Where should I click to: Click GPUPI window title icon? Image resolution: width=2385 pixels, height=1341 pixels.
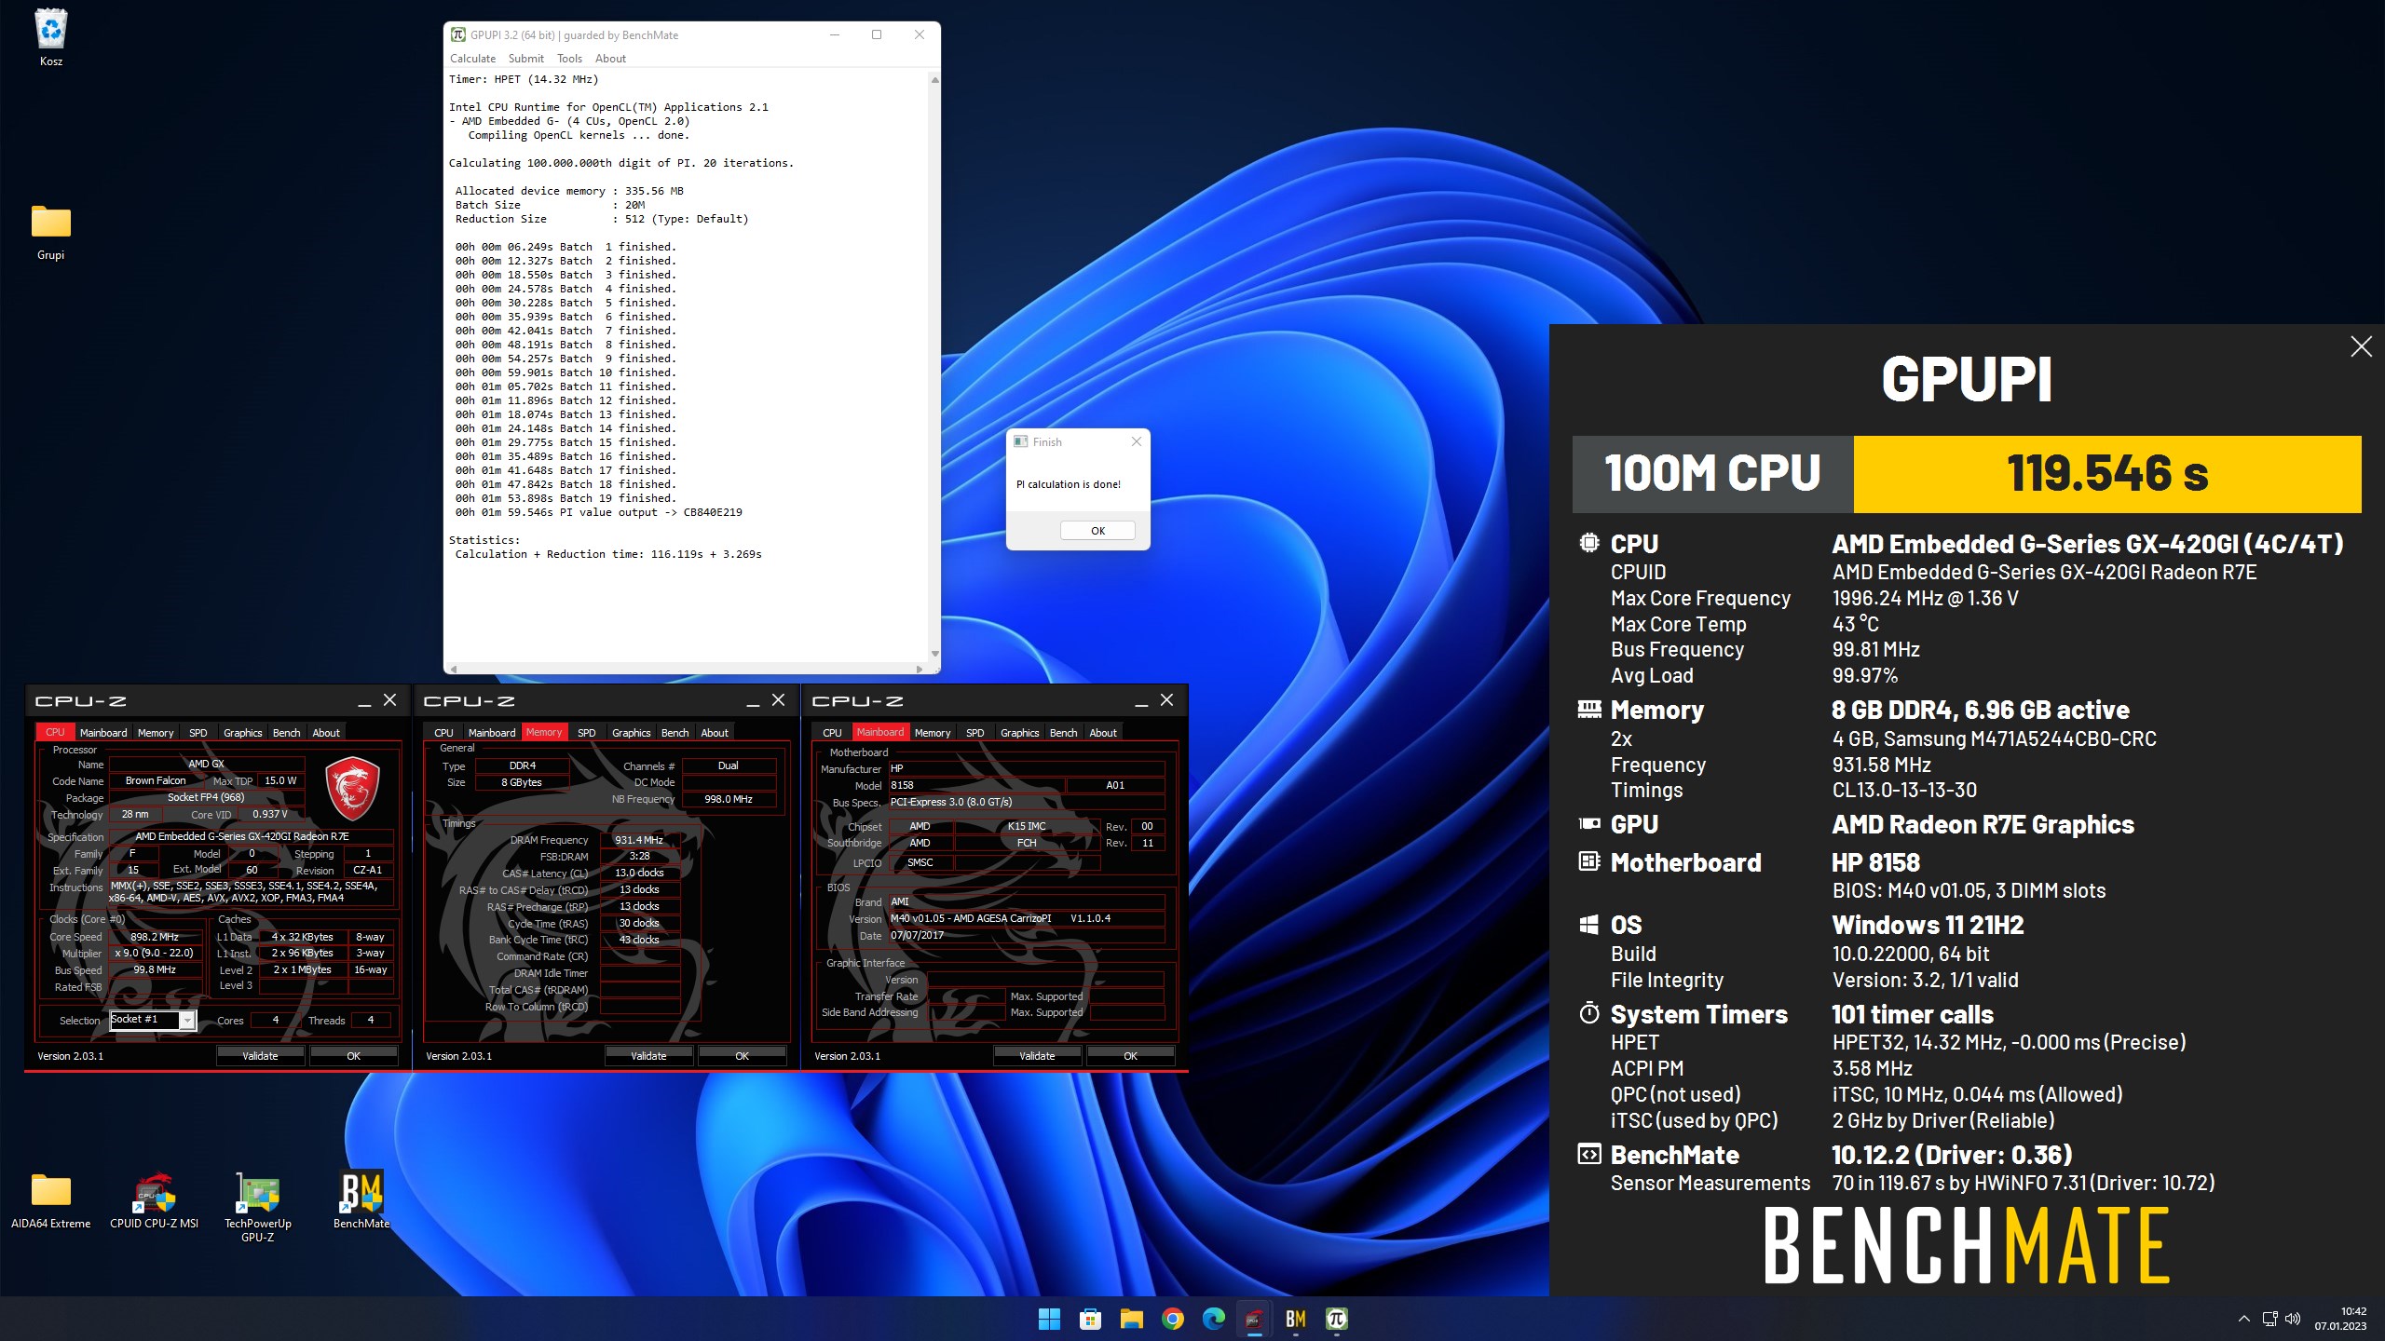click(457, 35)
